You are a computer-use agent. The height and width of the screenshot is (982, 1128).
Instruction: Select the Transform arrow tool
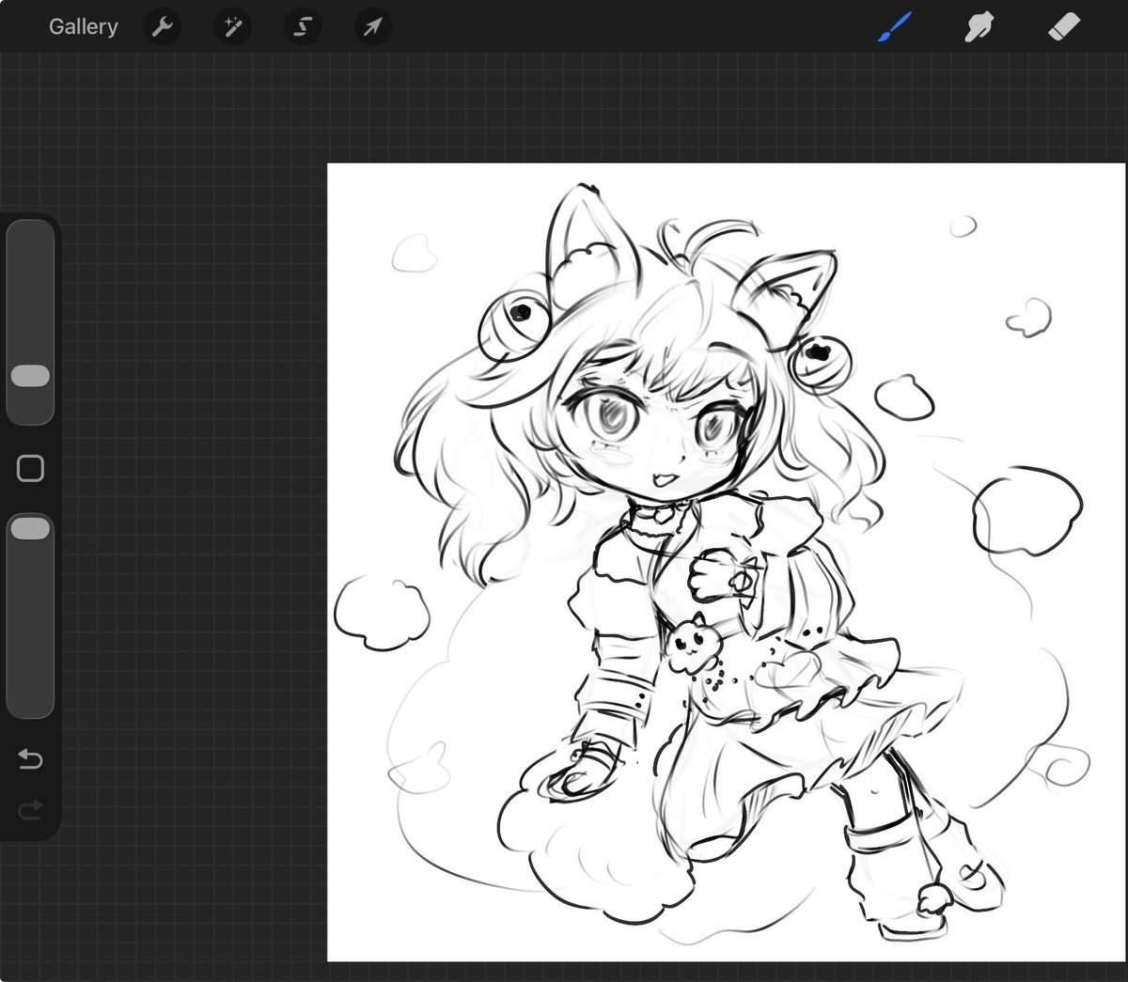[x=373, y=27]
